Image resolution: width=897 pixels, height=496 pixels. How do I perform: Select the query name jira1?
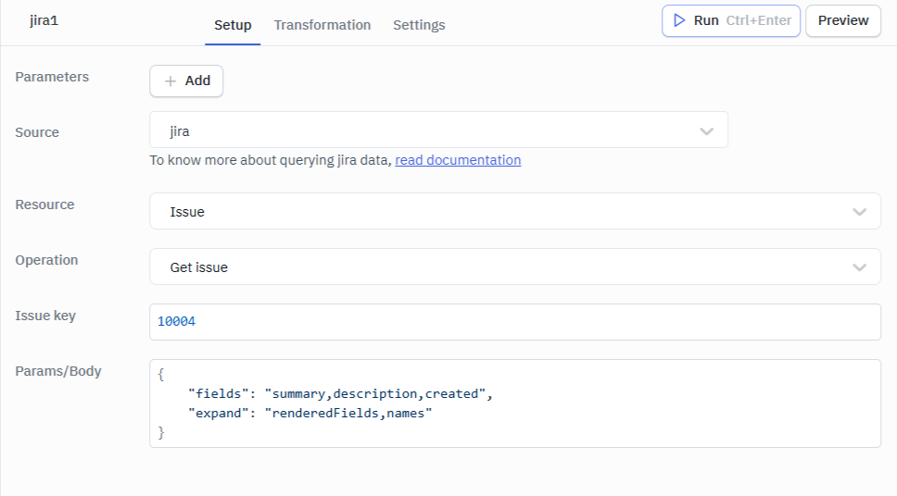tap(44, 20)
